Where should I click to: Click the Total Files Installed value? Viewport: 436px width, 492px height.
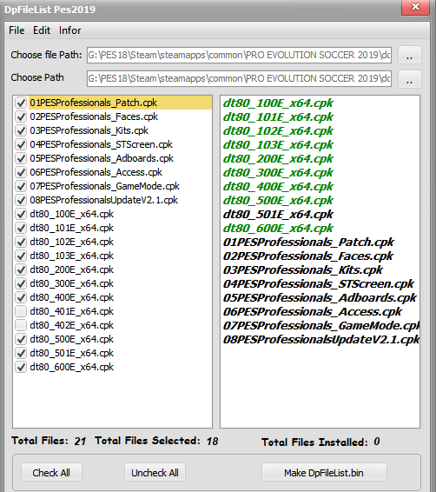click(x=376, y=442)
